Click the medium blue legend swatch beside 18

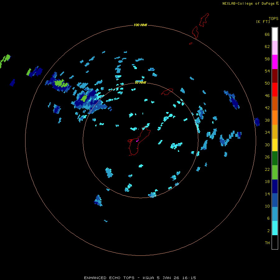point(275,200)
